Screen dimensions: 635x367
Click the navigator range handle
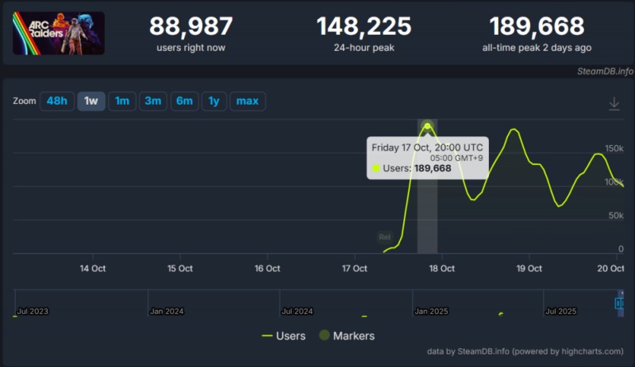[620, 303]
